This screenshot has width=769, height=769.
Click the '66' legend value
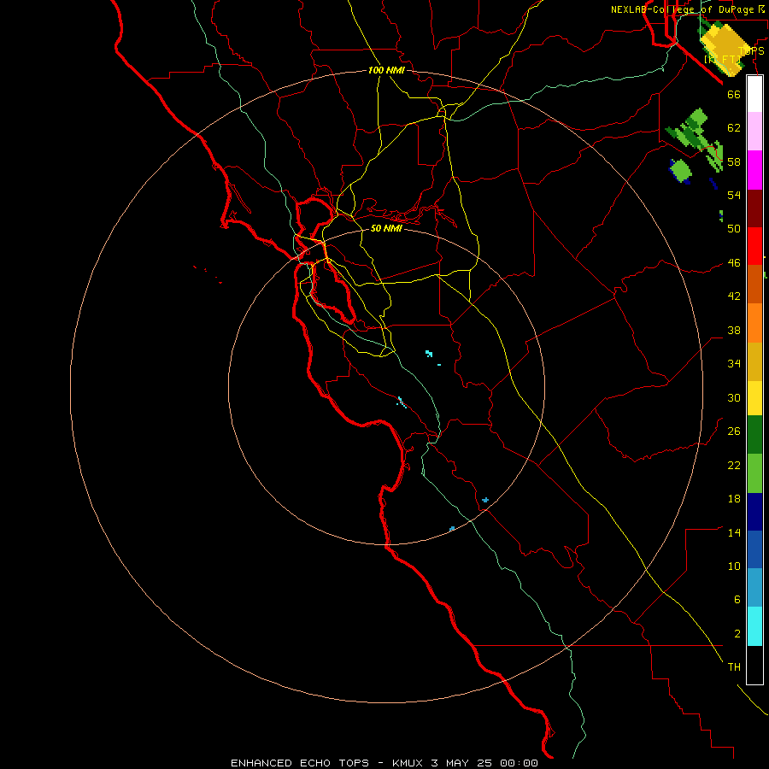[734, 94]
